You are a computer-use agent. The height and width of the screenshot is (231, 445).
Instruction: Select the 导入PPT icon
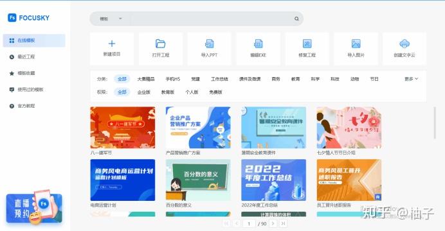point(210,44)
